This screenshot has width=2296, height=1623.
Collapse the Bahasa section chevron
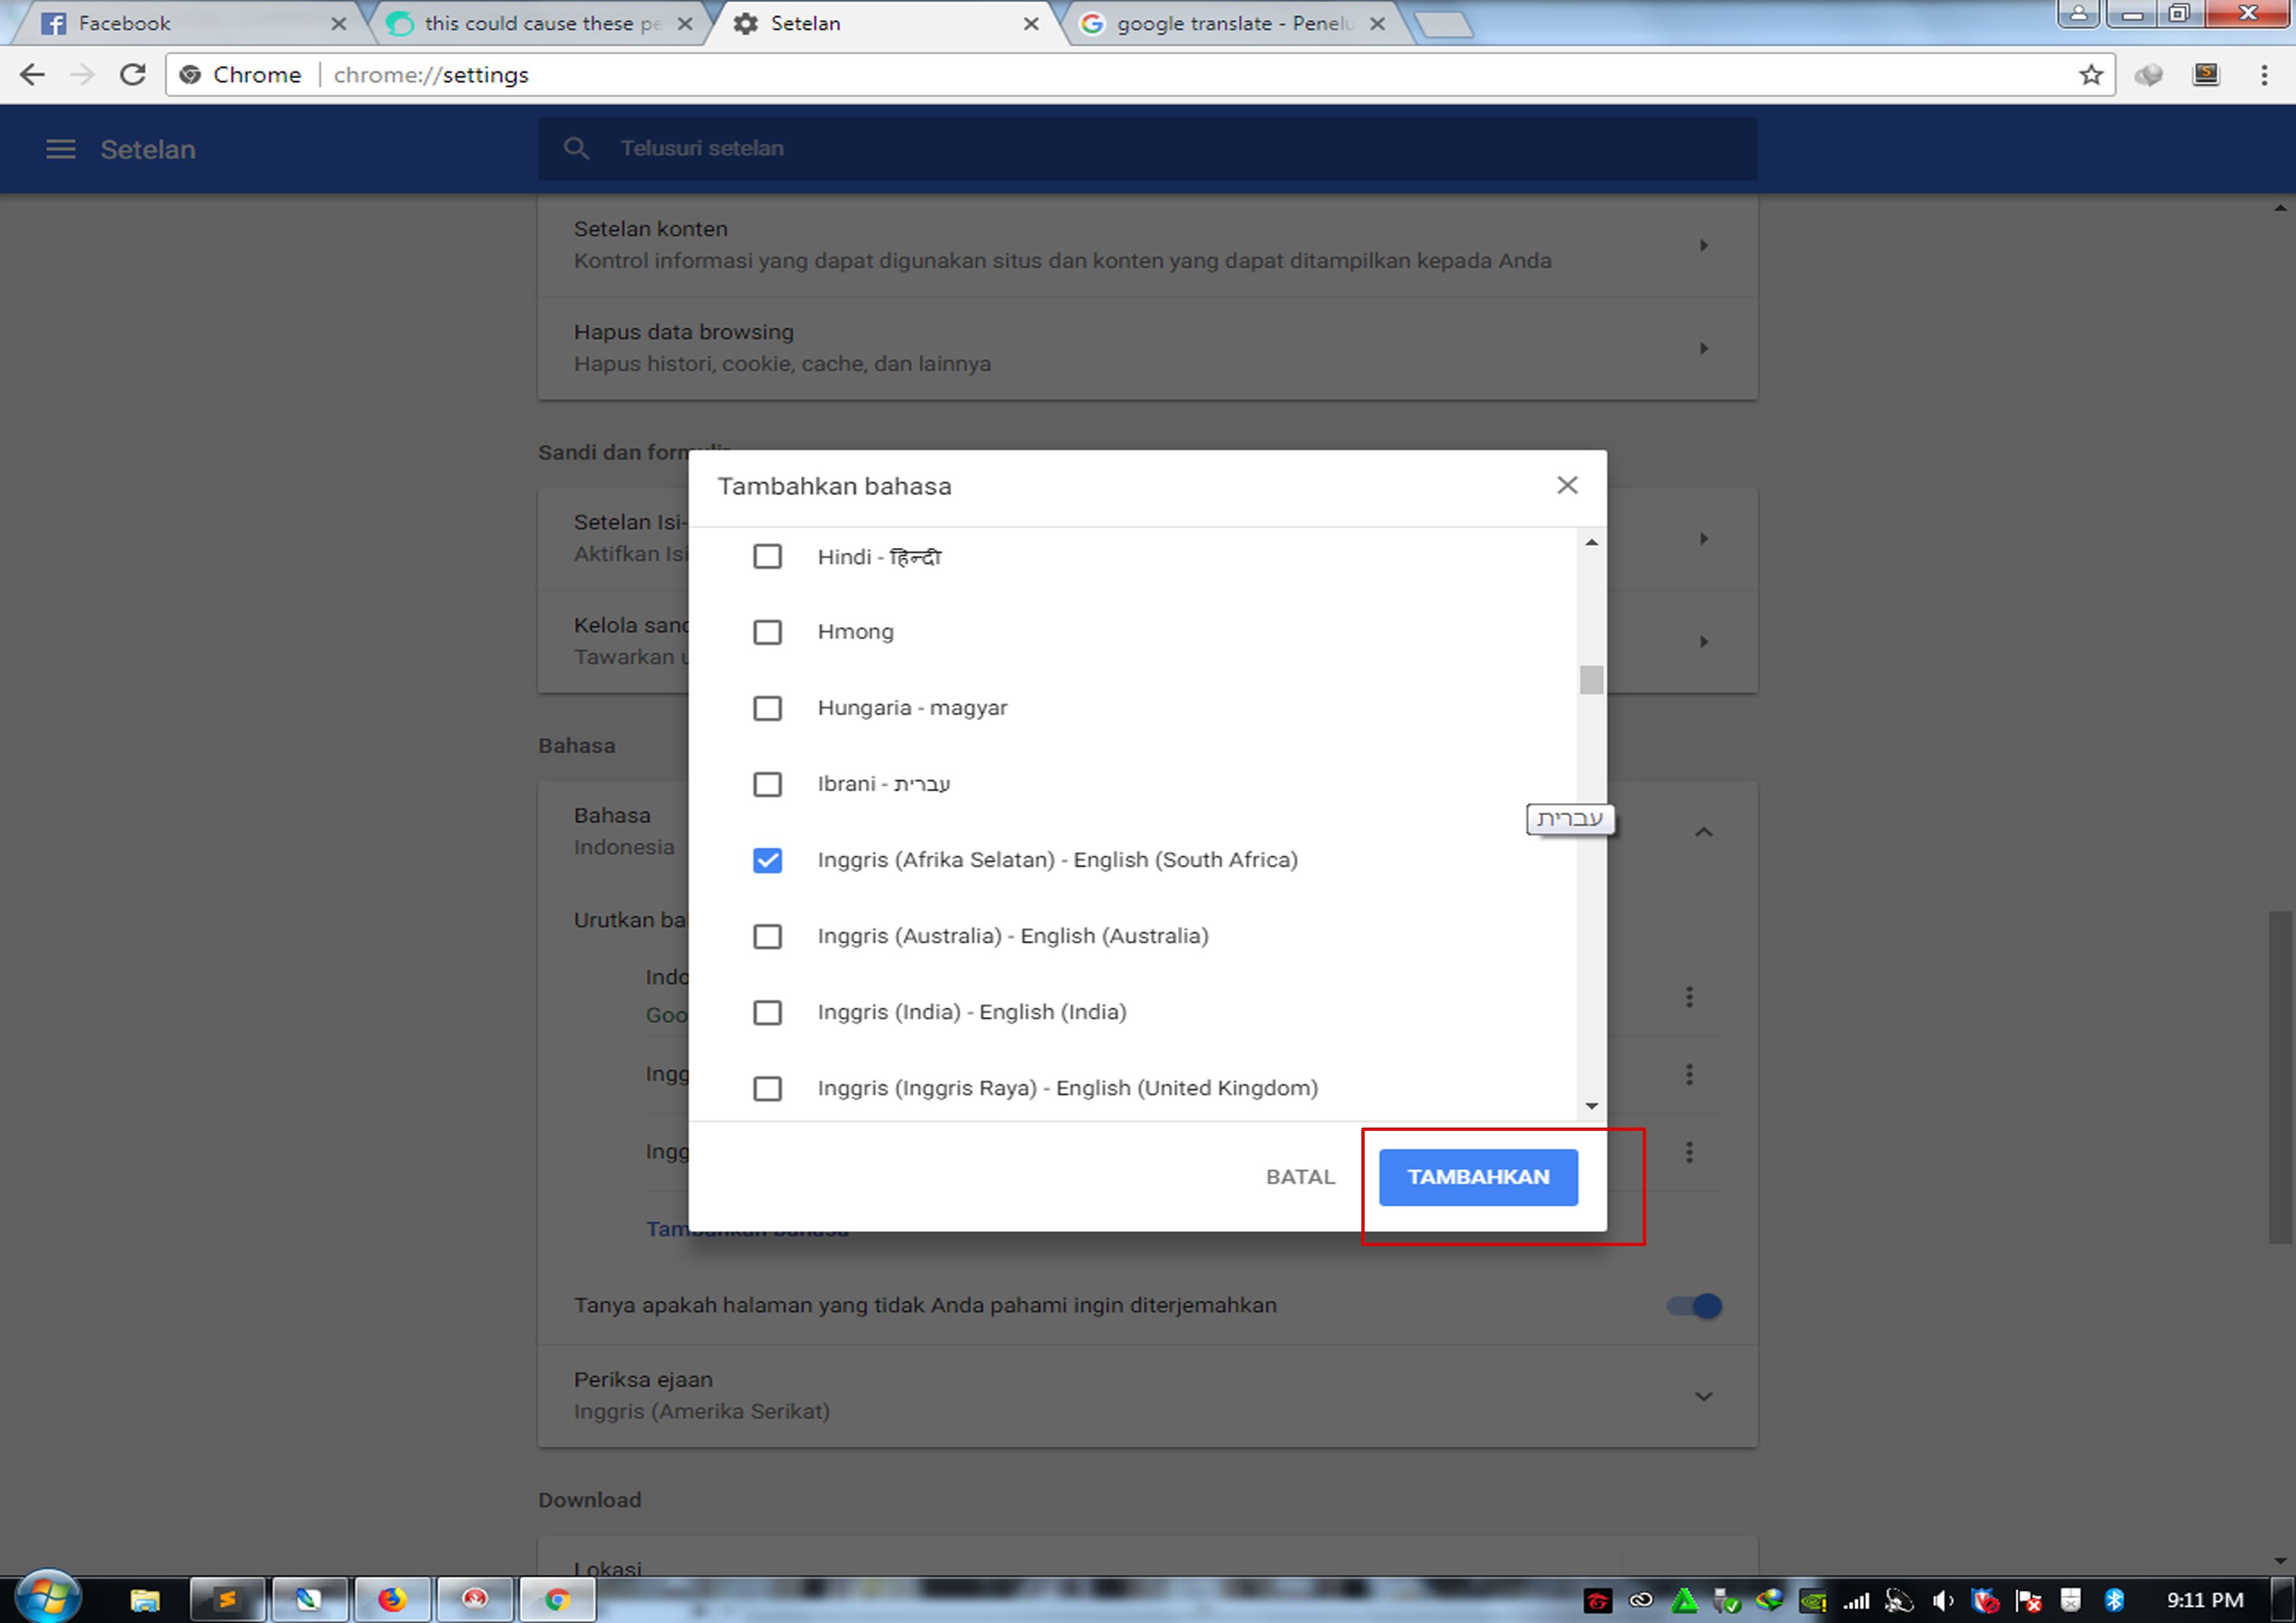pyautogui.click(x=1703, y=832)
